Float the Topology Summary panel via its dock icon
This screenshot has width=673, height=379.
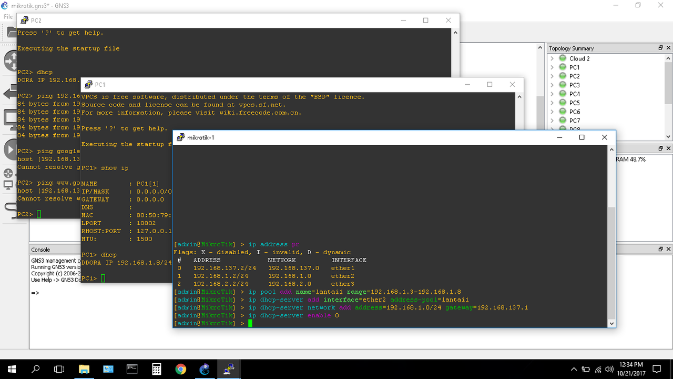(660, 48)
